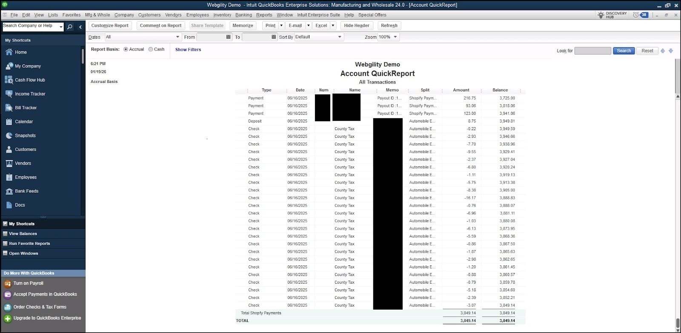Open the Lists menu

coord(53,15)
